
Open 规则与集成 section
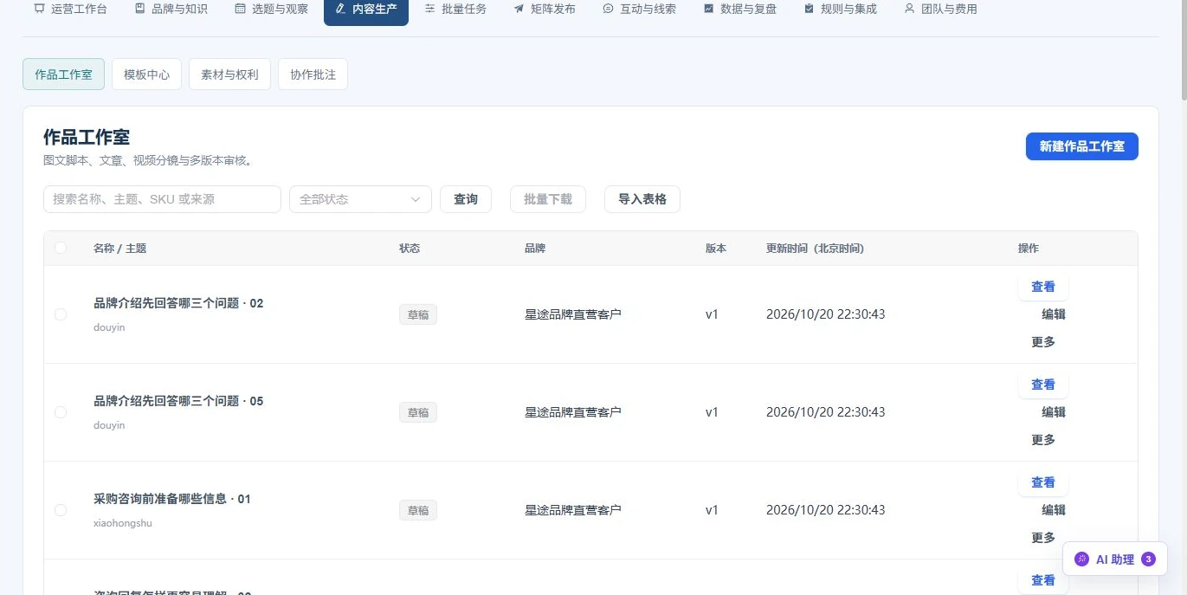(x=840, y=10)
